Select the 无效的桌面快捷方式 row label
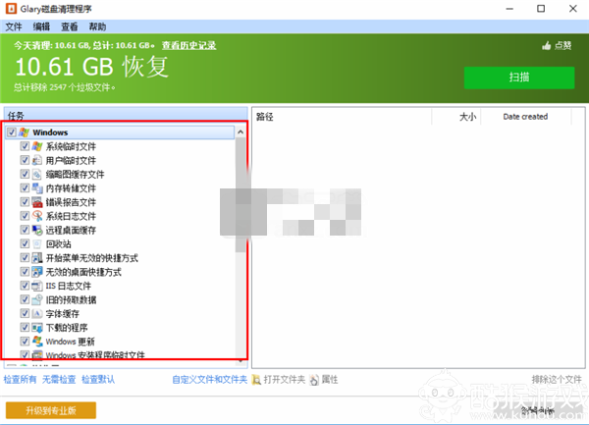 83,272
